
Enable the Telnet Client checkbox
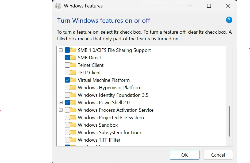(67, 65)
